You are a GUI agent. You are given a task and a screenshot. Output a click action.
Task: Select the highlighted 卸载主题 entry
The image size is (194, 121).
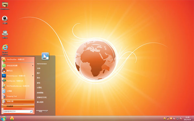(x=18, y=101)
